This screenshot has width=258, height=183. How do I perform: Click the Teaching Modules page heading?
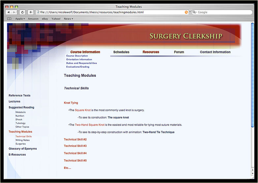[x=80, y=76]
